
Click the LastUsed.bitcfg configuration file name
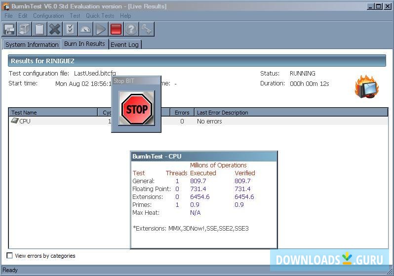[95, 74]
